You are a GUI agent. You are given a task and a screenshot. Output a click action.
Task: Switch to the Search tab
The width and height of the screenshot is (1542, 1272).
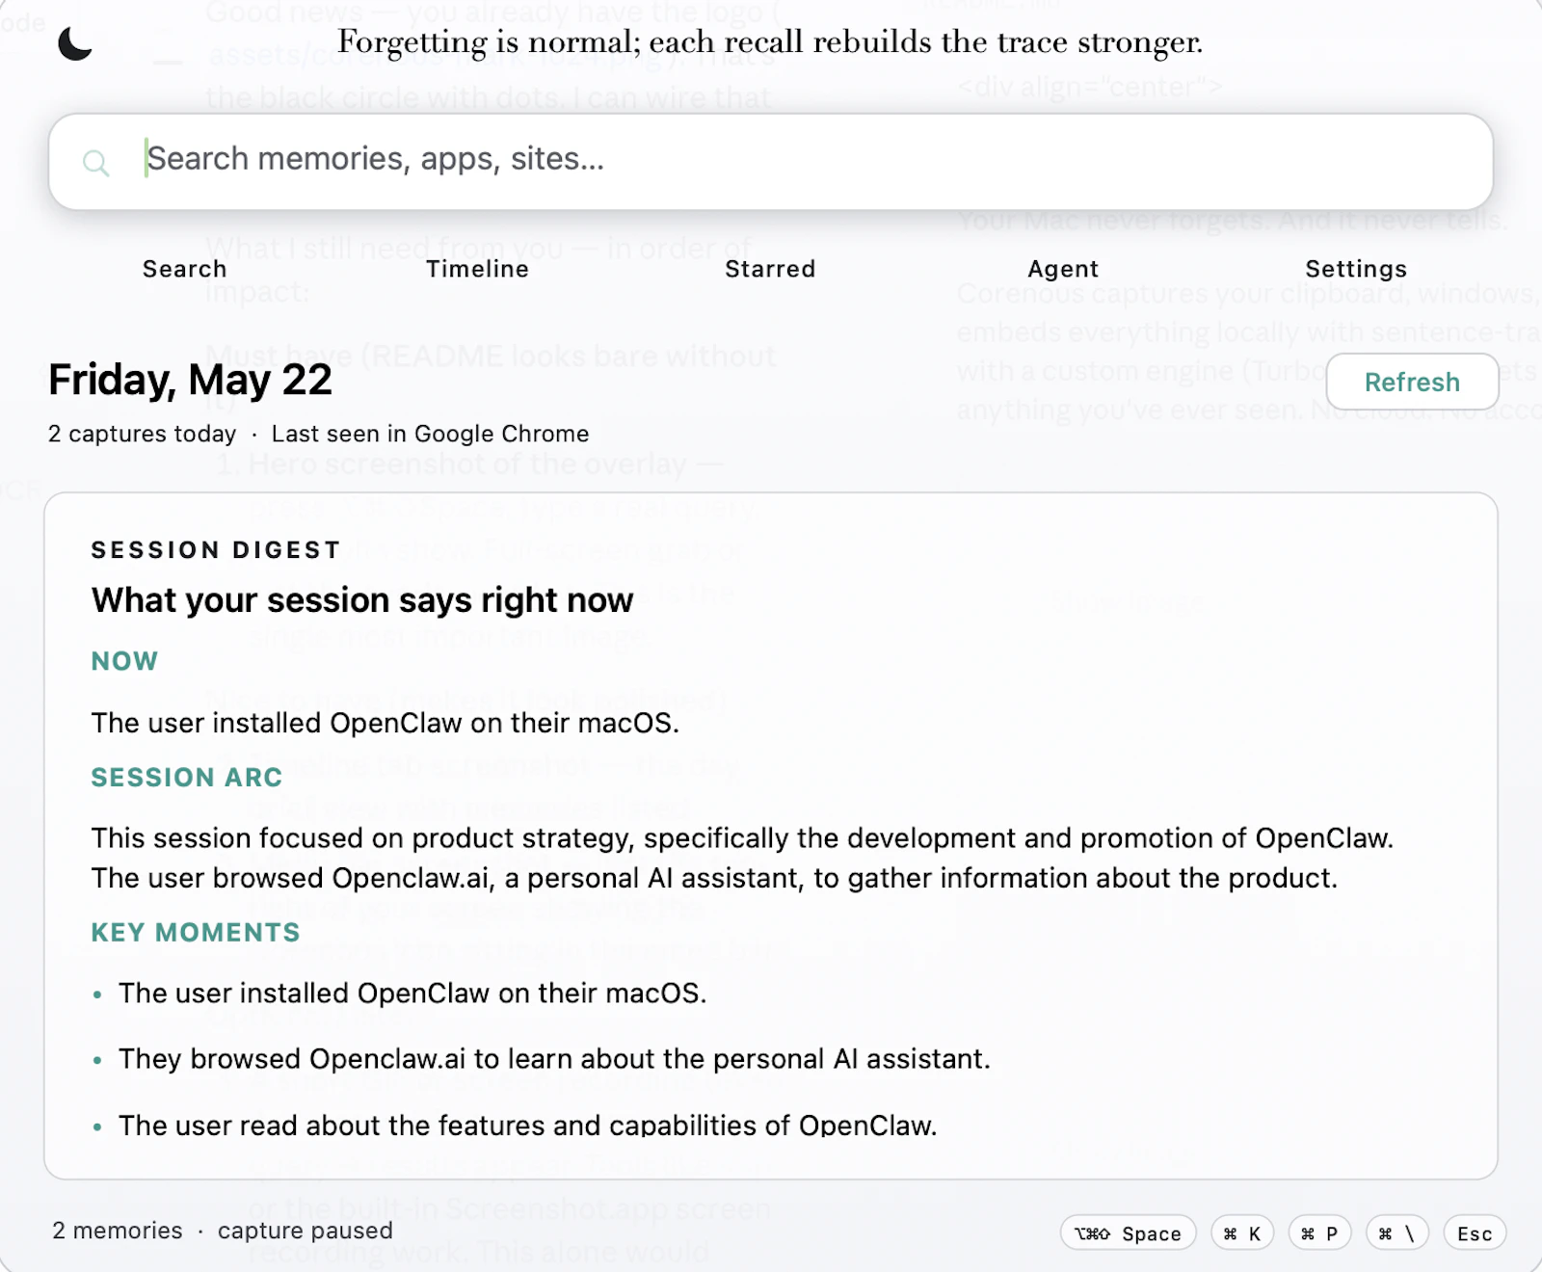[x=185, y=269]
